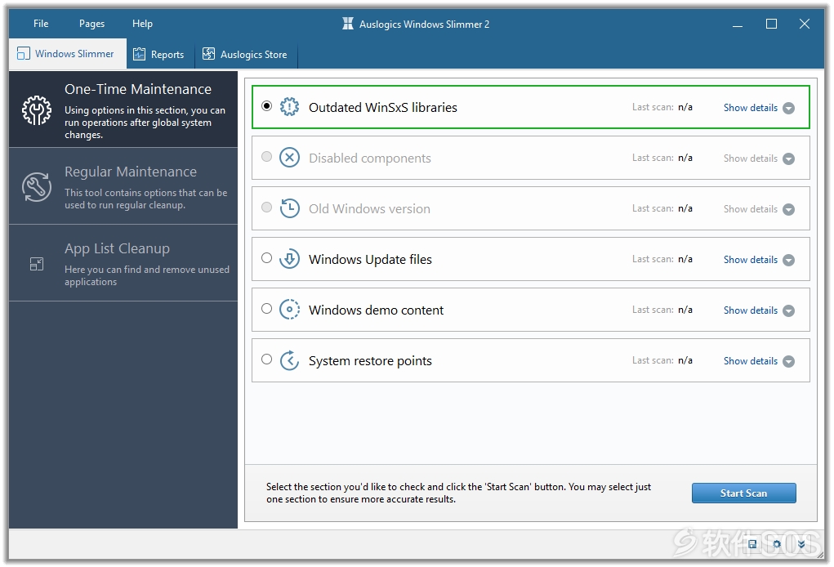The width and height of the screenshot is (834, 567).
Task: Click the 'System restore points' label
Action: point(370,360)
